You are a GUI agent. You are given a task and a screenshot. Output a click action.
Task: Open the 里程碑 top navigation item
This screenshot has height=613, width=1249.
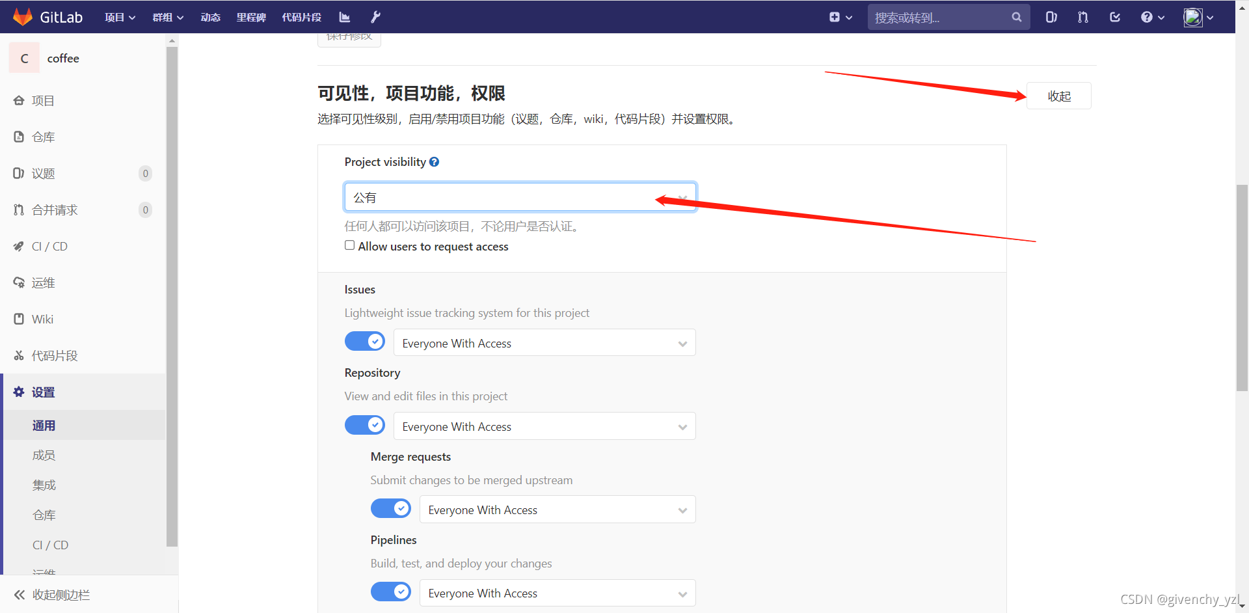[251, 18]
